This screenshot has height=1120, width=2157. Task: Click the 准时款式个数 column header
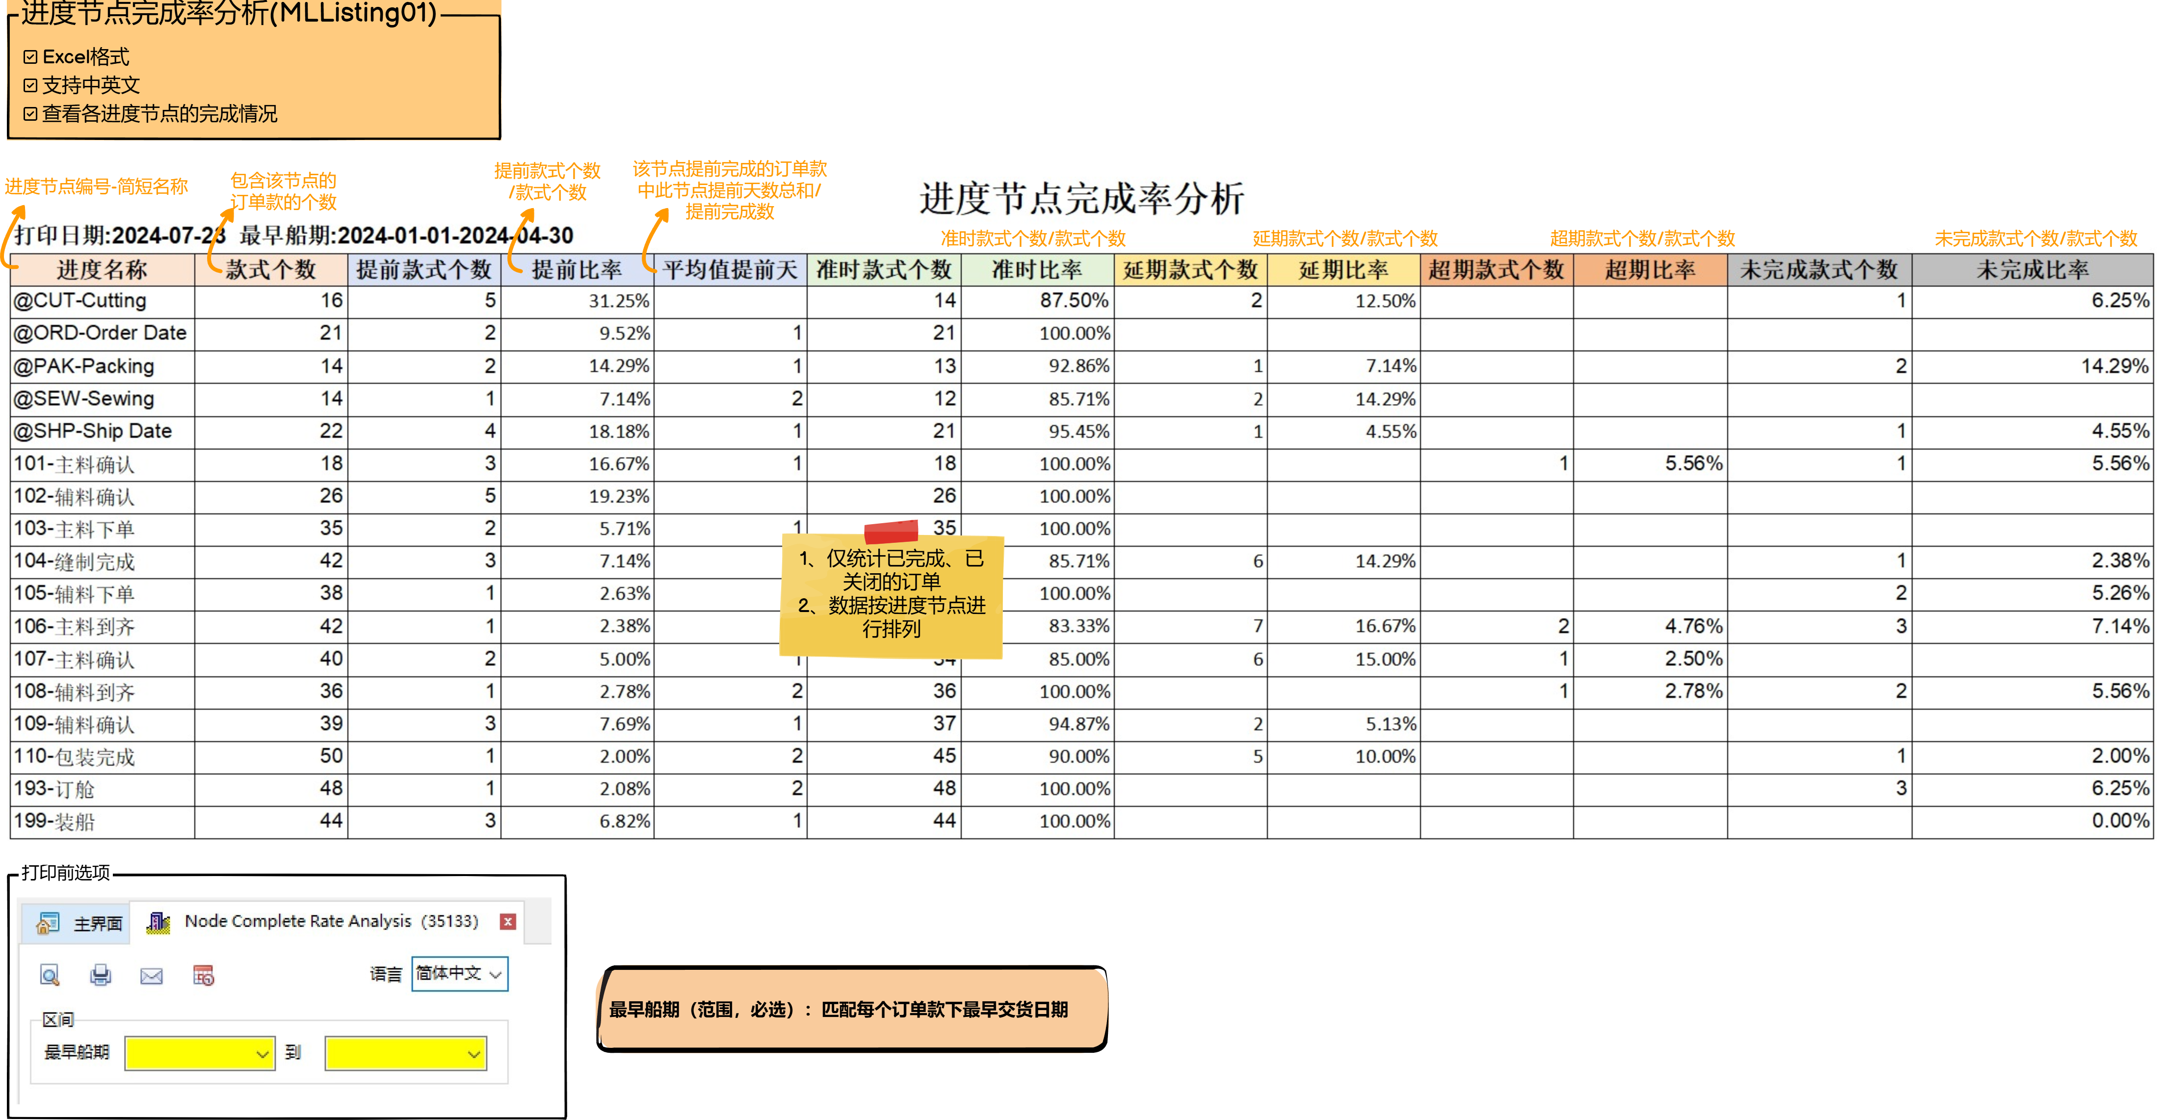click(884, 270)
